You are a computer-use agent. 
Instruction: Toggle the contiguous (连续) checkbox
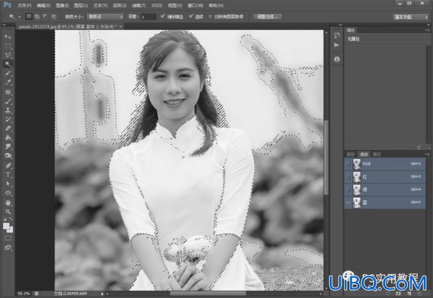191,17
